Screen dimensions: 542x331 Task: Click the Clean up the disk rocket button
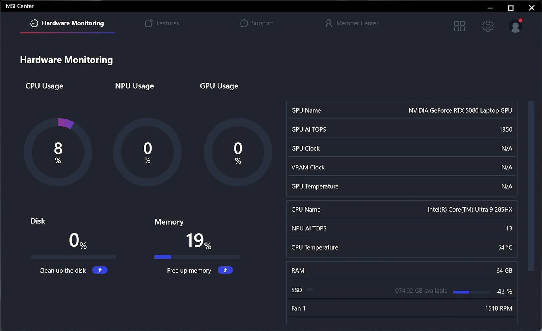tap(100, 270)
